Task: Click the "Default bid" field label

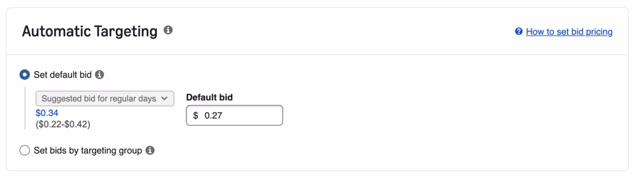Action: pyautogui.click(x=209, y=97)
